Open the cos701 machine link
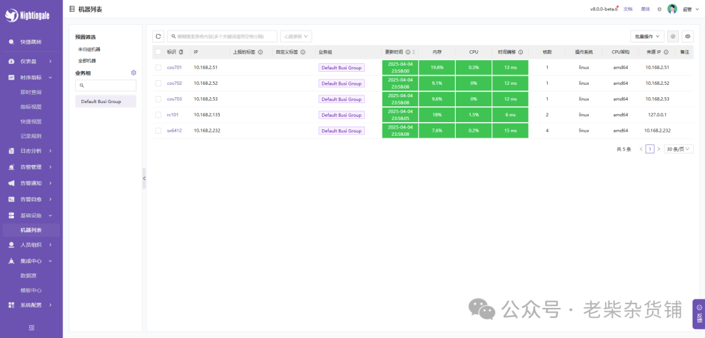The width and height of the screenshot is (705, 338). 174,67
